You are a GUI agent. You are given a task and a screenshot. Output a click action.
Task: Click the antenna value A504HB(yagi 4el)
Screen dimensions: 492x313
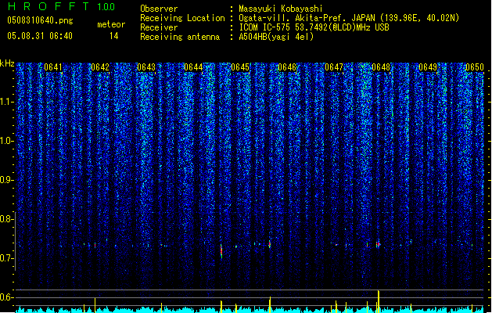[x=276, y=37]
